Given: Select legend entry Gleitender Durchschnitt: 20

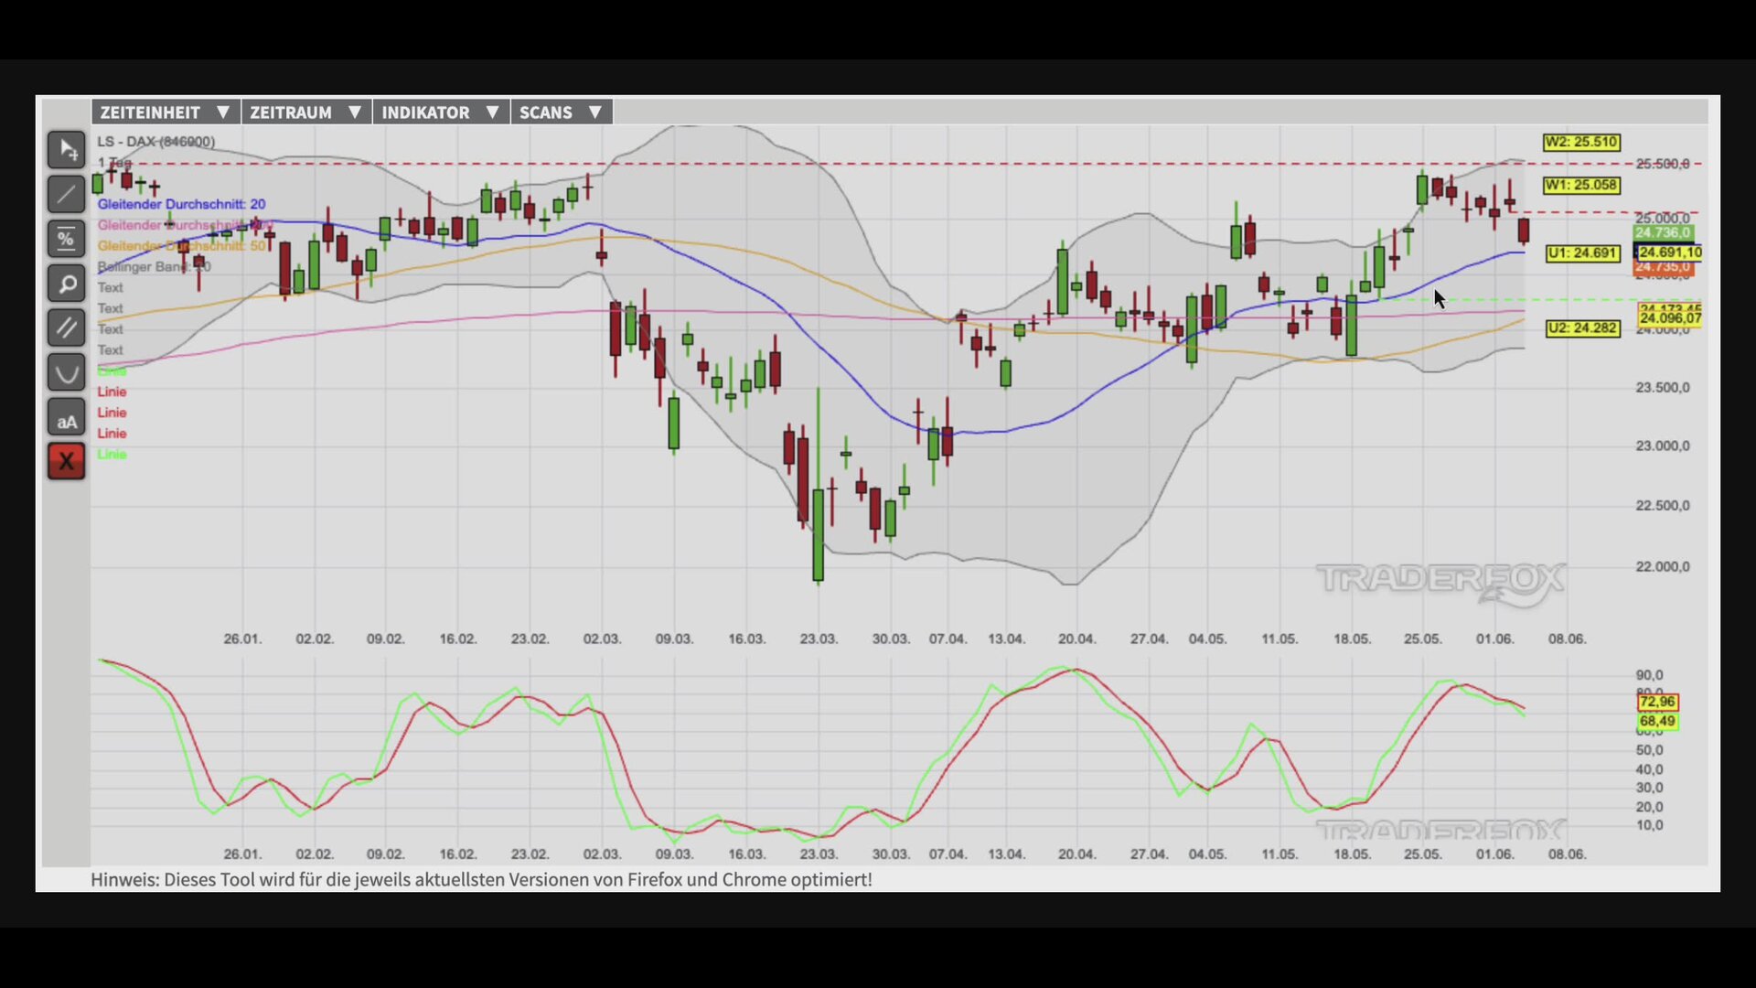Looking at the screenshot, I should point(182,204).
